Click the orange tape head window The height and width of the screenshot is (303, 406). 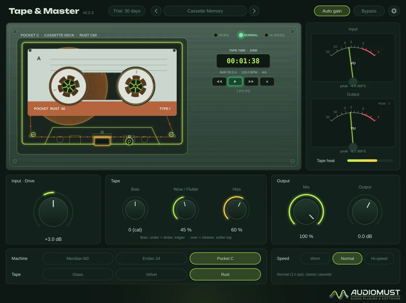click(x=102, y=141)
